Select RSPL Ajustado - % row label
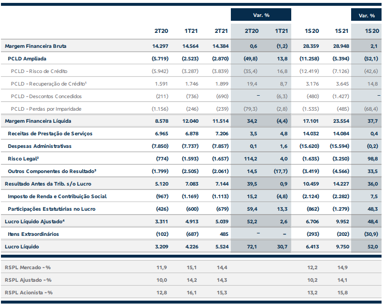This screenshot has height=304, width=383. (x=28, y=280)
